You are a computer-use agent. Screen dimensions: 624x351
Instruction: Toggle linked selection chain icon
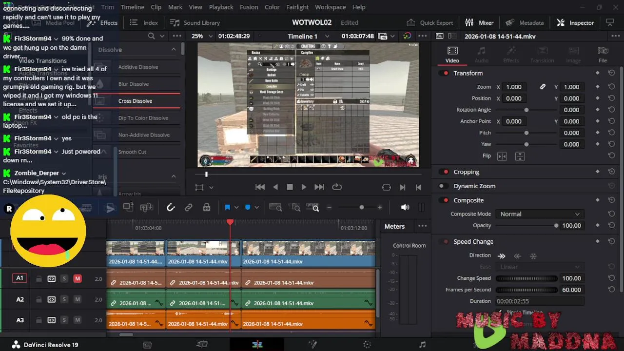(x=189, y=208)
